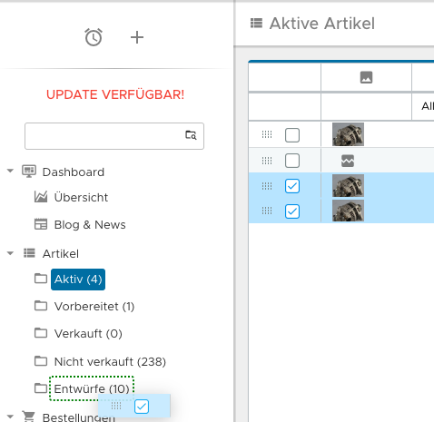Collapse the Bestellungen tree section
Screen dimensions: 434x422
[10, 417]
